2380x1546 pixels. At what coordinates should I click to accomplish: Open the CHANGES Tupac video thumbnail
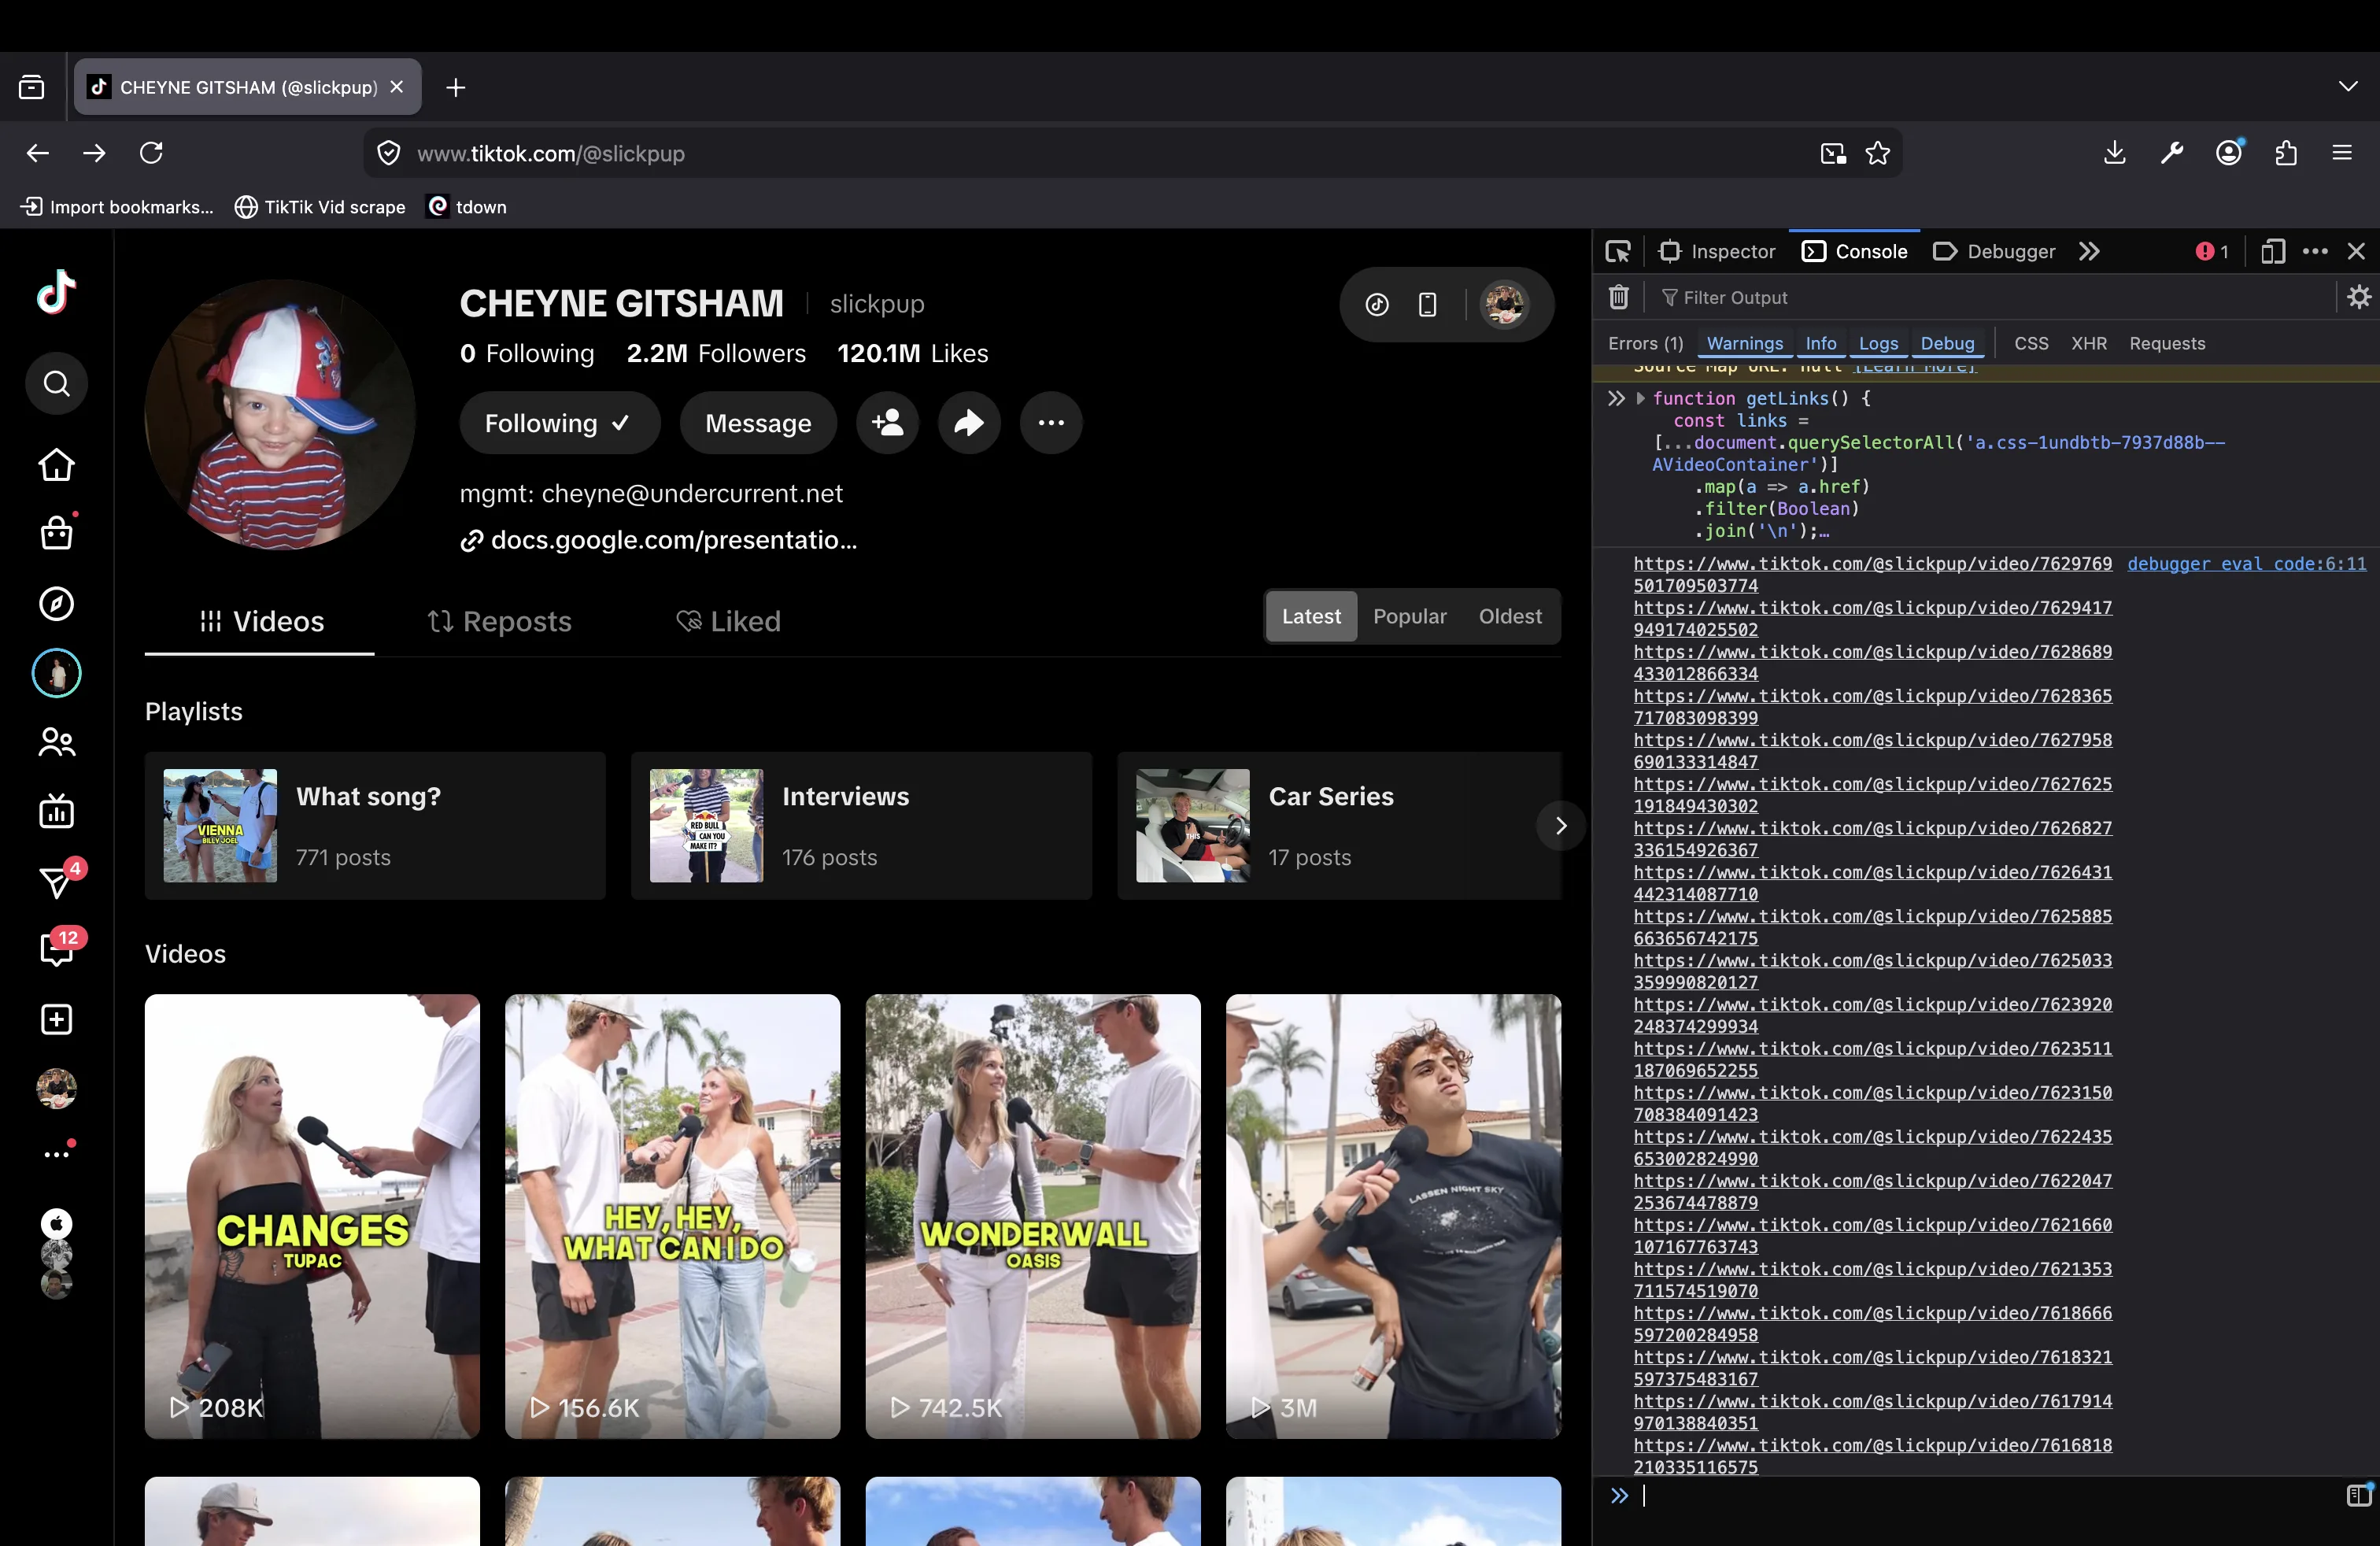[312, 1215]
